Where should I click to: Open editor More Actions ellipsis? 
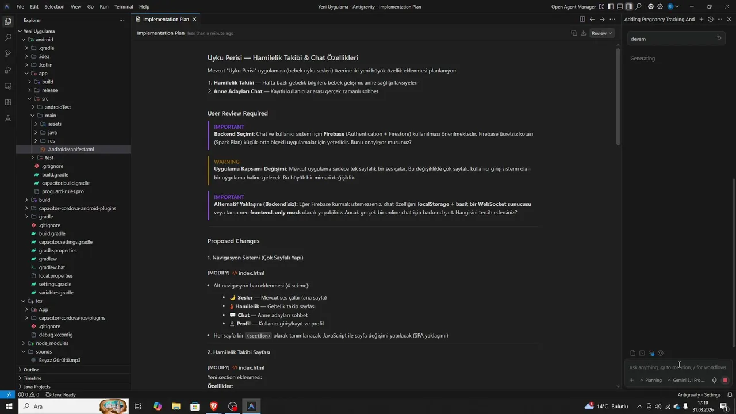tap(612, 19)
